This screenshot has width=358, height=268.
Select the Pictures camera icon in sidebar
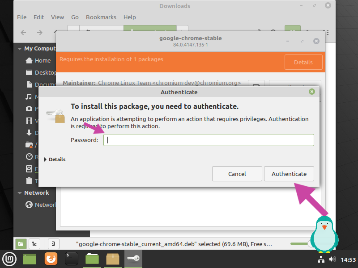click(x=29, y=109)
